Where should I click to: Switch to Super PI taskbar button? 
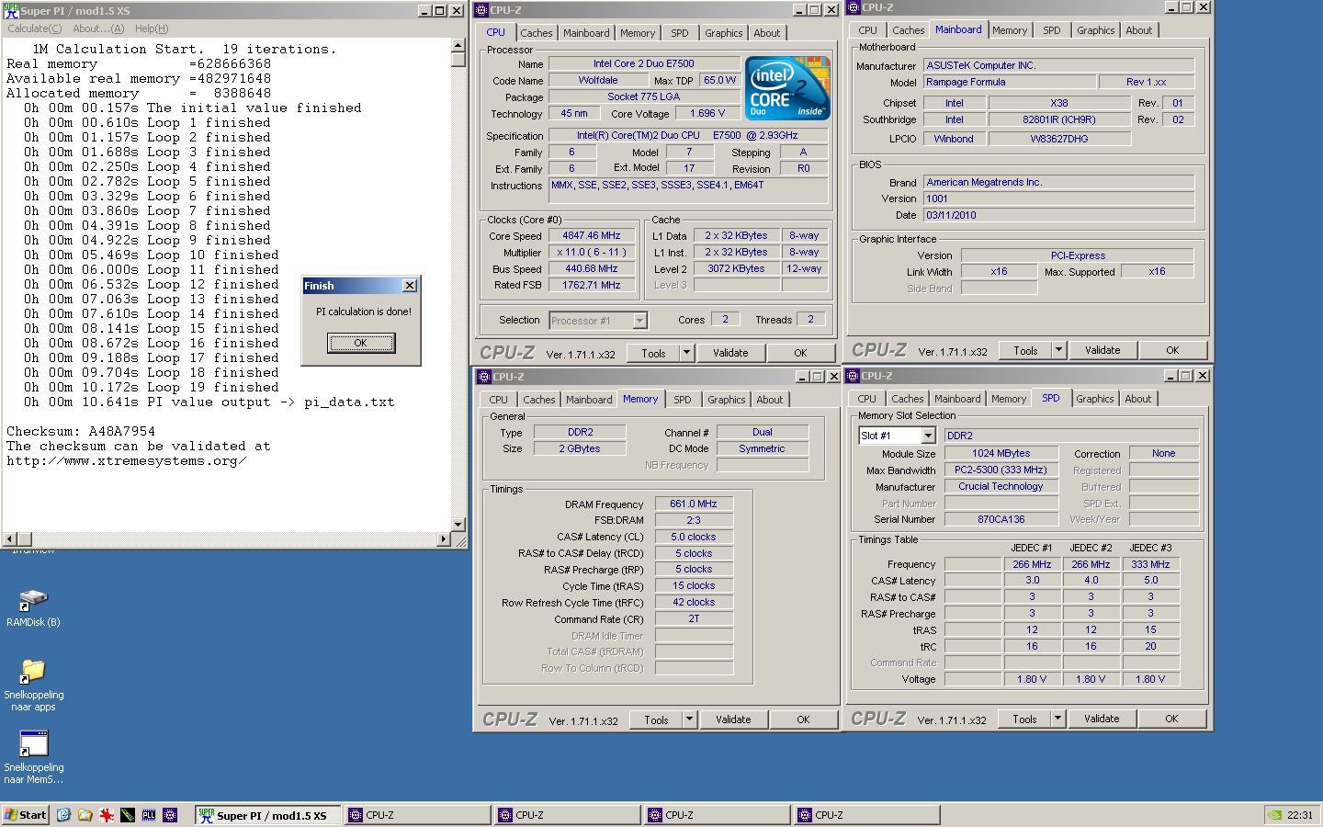coord(267,815)
